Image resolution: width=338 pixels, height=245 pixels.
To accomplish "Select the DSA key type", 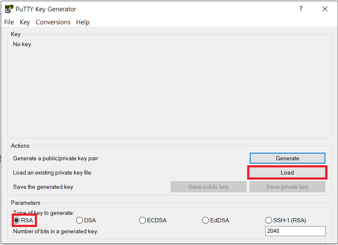I will pos(86,220).
